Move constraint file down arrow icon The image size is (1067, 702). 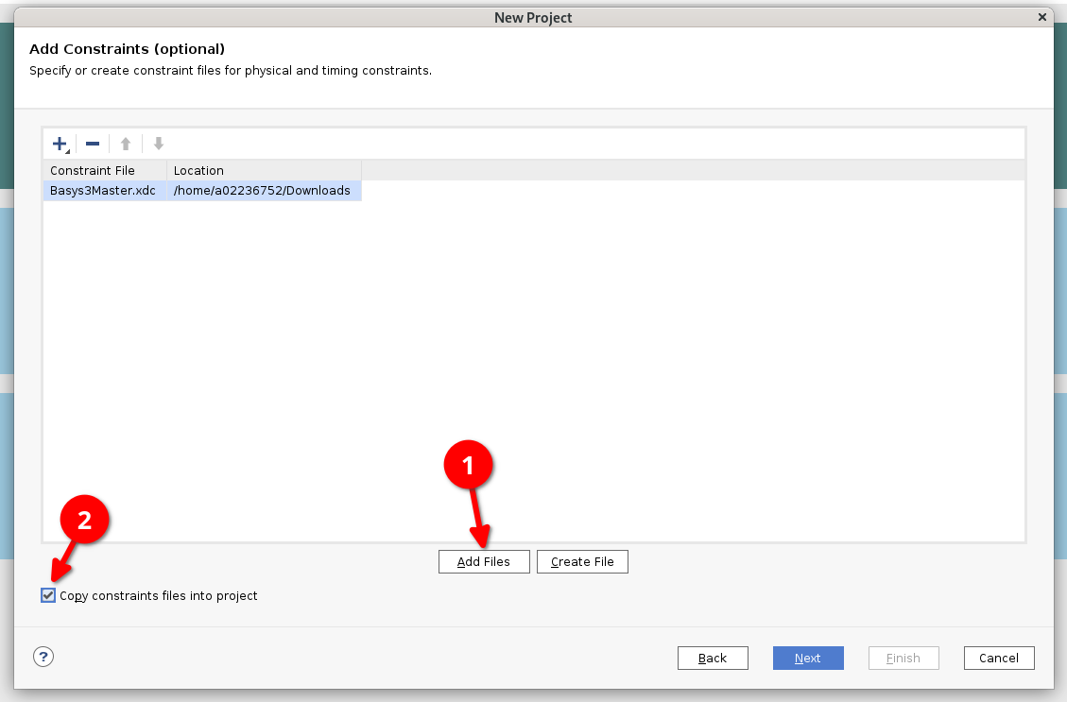(x=159, y=144)
